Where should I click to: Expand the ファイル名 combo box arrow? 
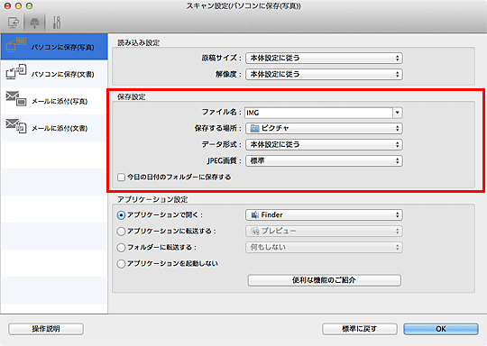398,113
